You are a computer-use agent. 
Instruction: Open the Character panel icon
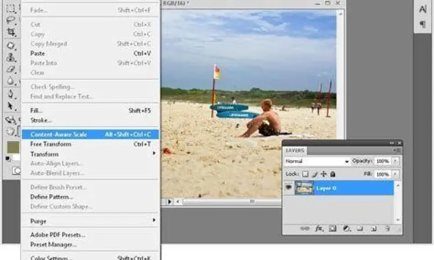(x=422, y=9)
